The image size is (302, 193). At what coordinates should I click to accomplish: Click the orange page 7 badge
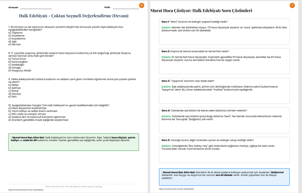(x=292, y=5)
